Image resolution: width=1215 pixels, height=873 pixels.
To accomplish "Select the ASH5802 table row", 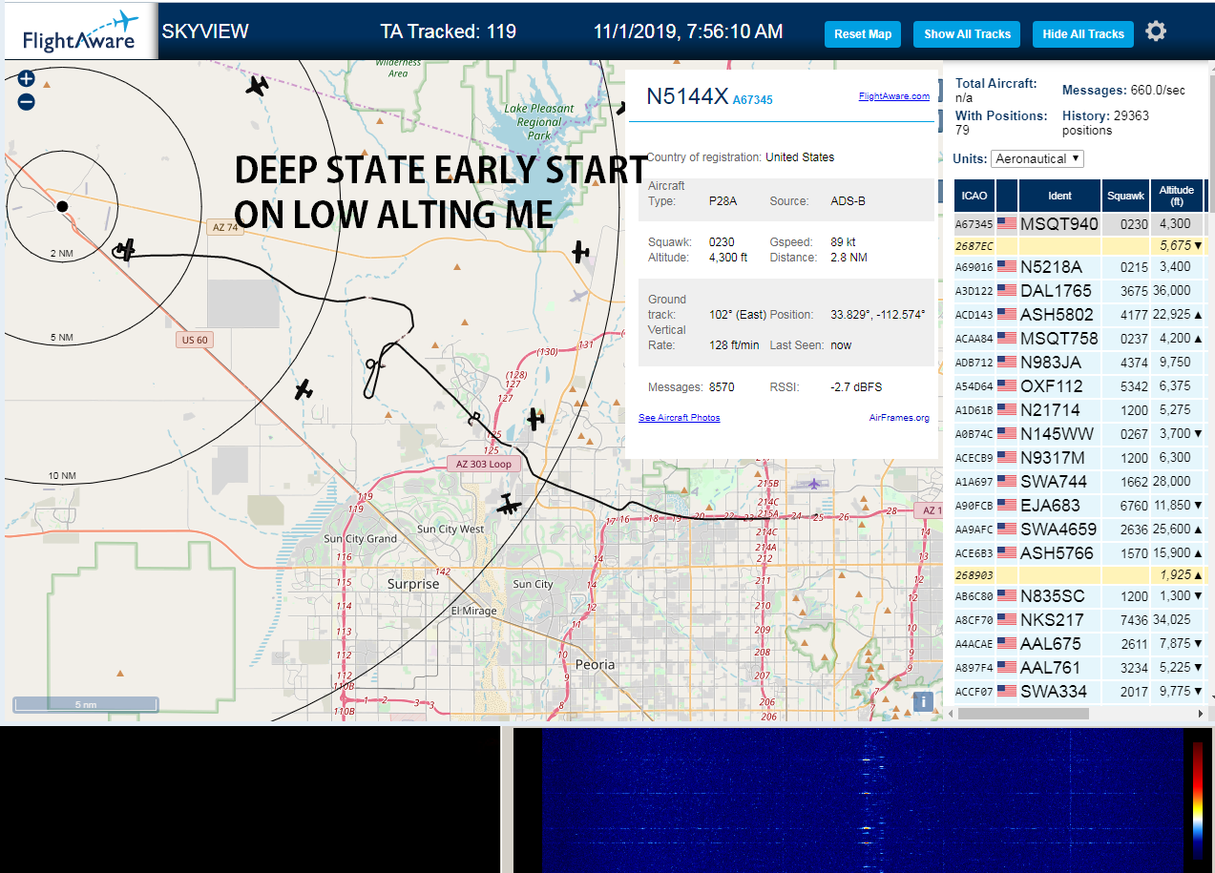I will (x=1079, y=315).
